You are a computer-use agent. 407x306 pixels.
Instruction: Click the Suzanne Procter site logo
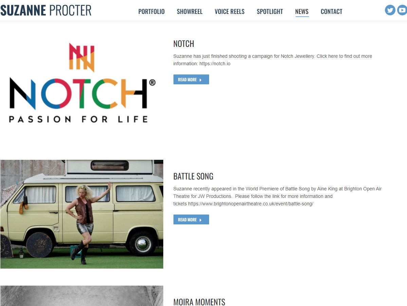click(46, 11)
